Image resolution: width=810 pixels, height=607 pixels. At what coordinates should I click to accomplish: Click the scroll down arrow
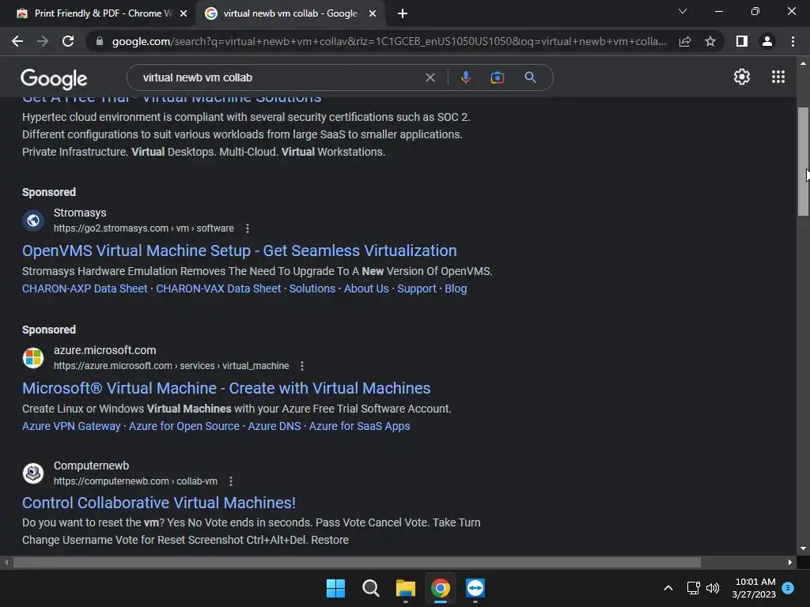click(803, 549)
